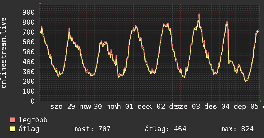Select the átlag legend label
The image size is (264, 138).
29,129
